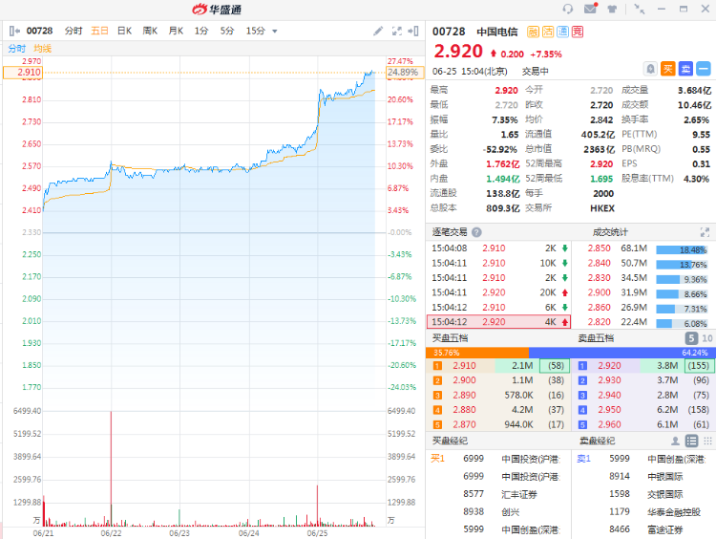Show 5-level order book depth
Viewport: 716px width, 539px height.
tap(691, 338)
